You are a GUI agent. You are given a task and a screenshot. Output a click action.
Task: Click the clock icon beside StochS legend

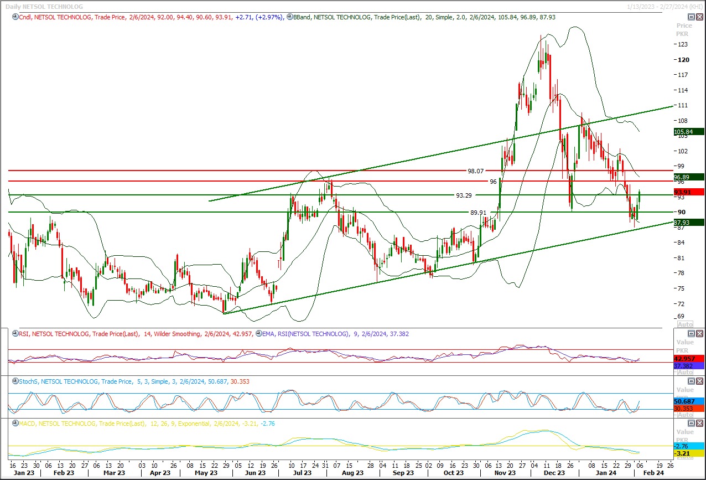14,381
